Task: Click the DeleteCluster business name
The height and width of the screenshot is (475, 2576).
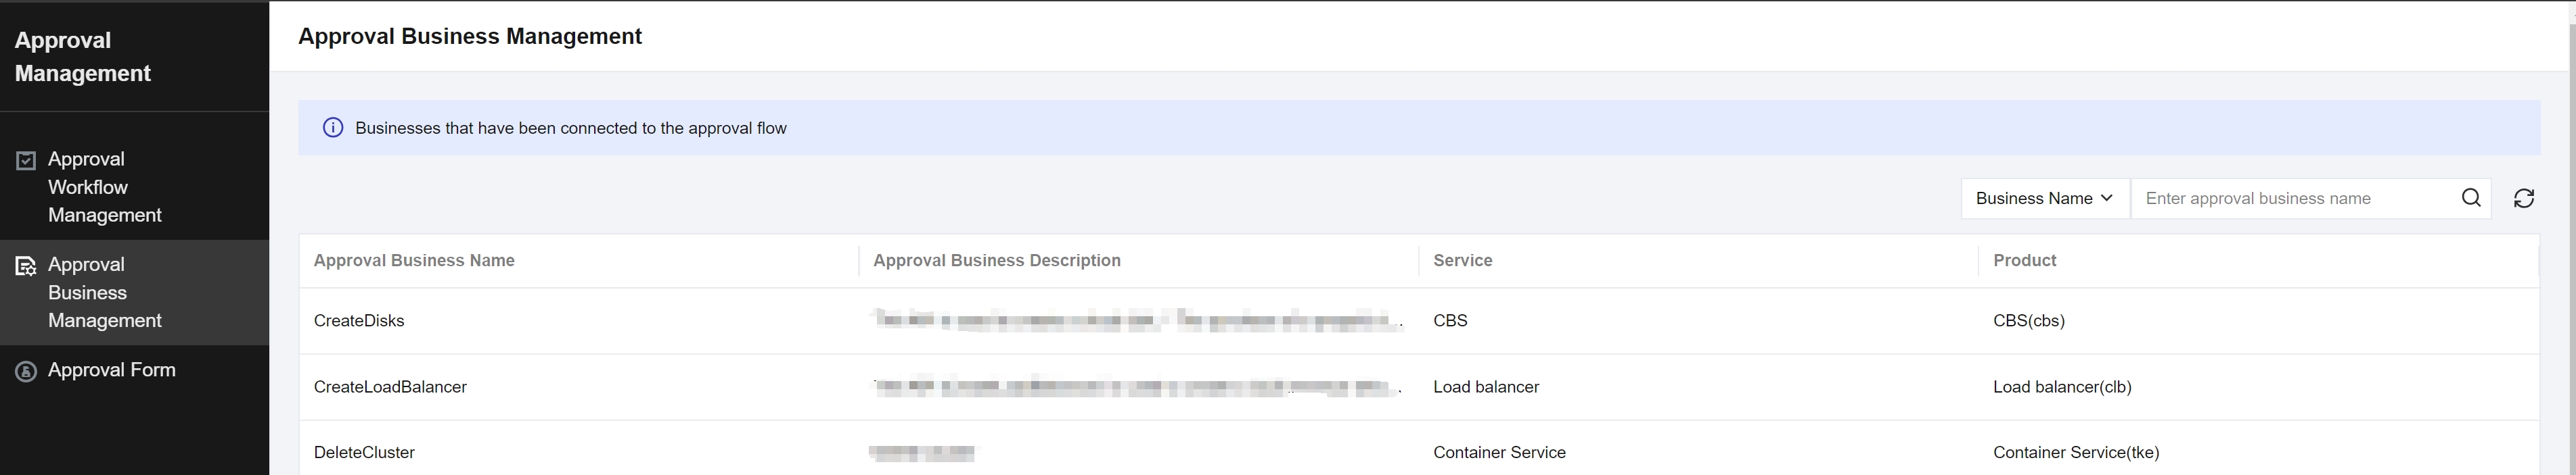Action: coord(364,452)
